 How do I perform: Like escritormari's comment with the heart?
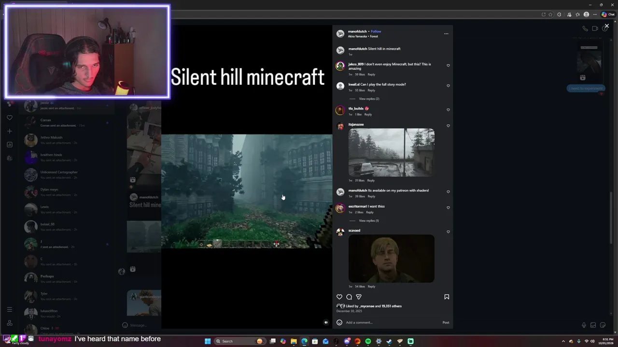[x=448, y=208]
